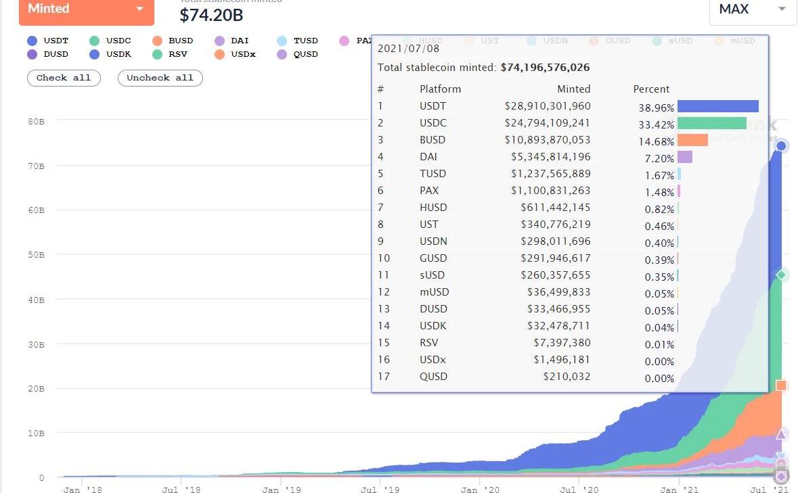Click mUSD minted value $36,499,833
This screenshot has width=798, height=493.
click(559, 291)
